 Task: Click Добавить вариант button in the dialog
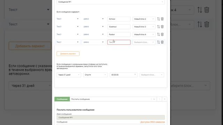click(x=68, y=54)
